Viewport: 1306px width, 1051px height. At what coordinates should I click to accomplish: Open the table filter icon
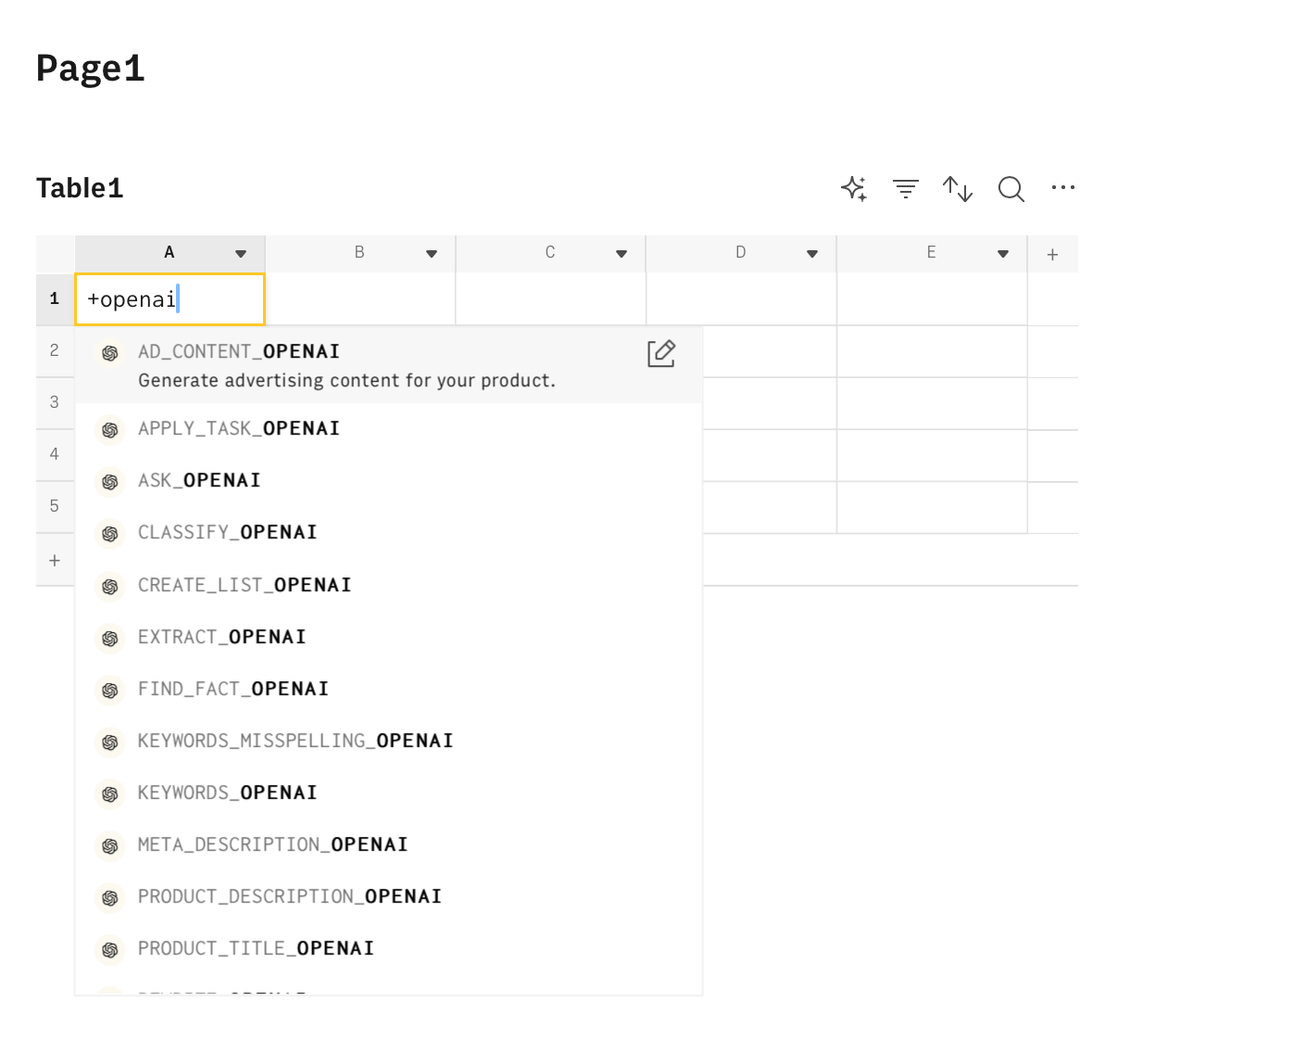point(906,189)
